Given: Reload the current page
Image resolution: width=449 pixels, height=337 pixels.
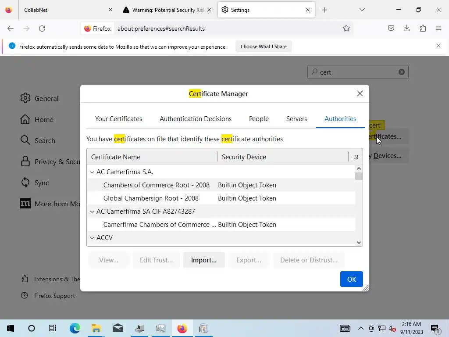Looking at the screenshot, I should click(x=42, y=29).
